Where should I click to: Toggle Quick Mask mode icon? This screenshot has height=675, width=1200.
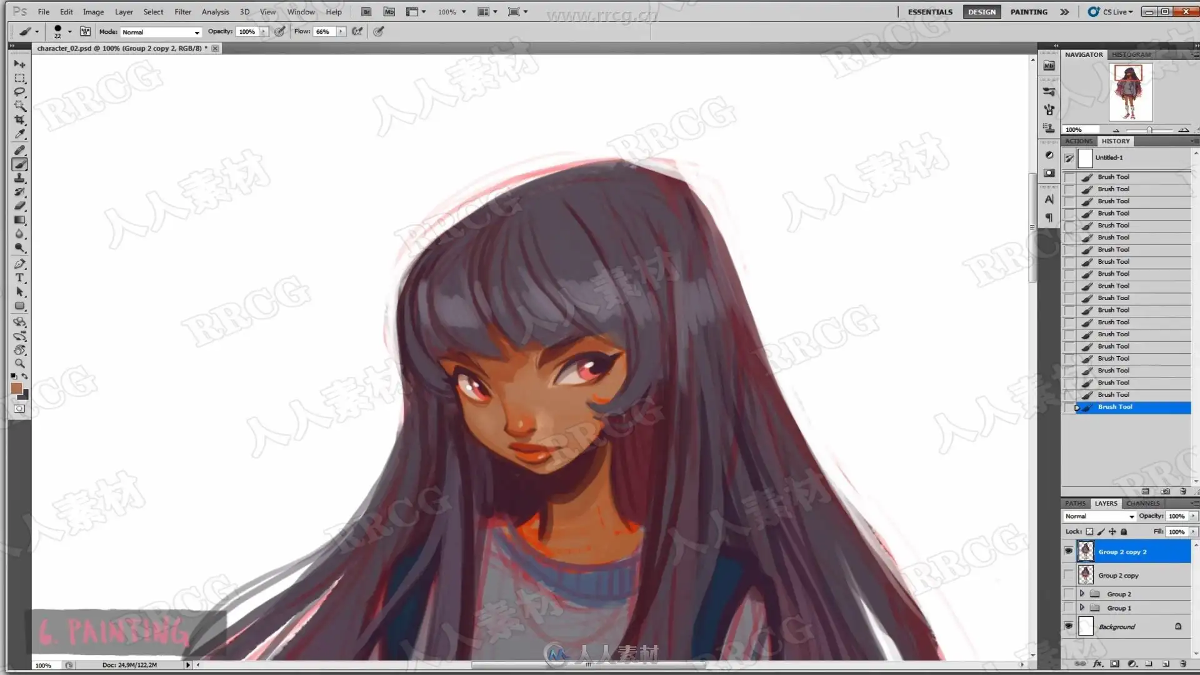tap(19, 409)
